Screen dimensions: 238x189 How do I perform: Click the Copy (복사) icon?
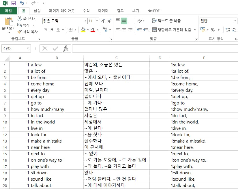[x=19, y=25]
